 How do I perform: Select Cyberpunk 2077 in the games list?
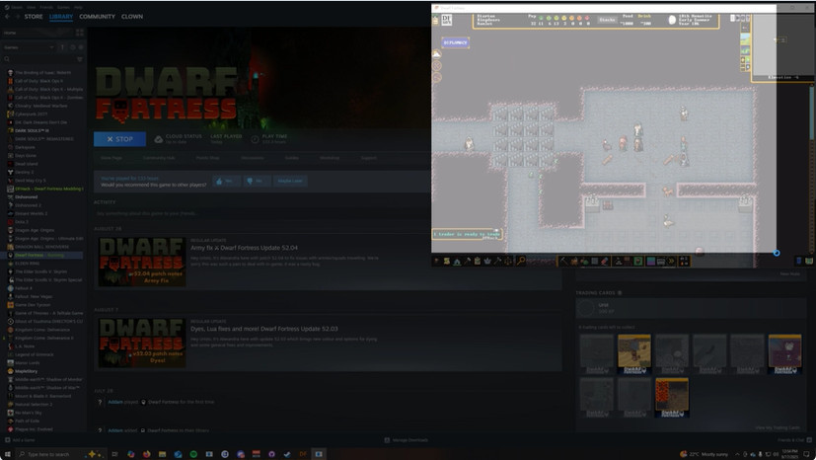(x=44, y=114)
